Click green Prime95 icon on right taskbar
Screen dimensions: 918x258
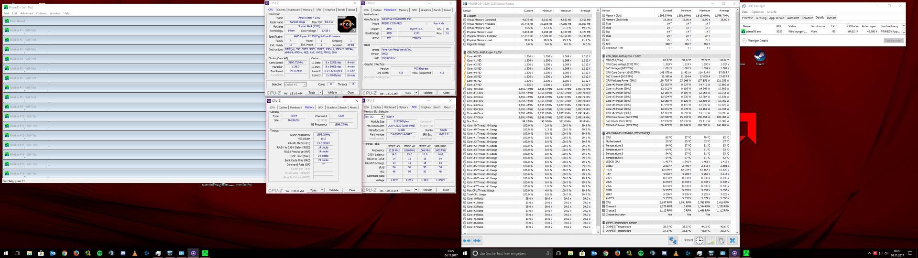click(746, 253)
